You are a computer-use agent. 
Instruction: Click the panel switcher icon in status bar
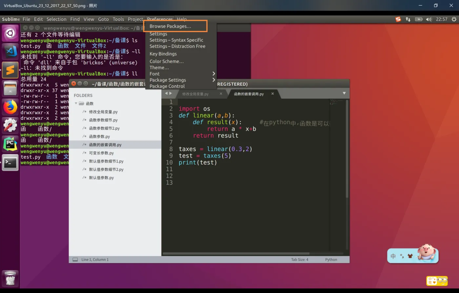75,259
